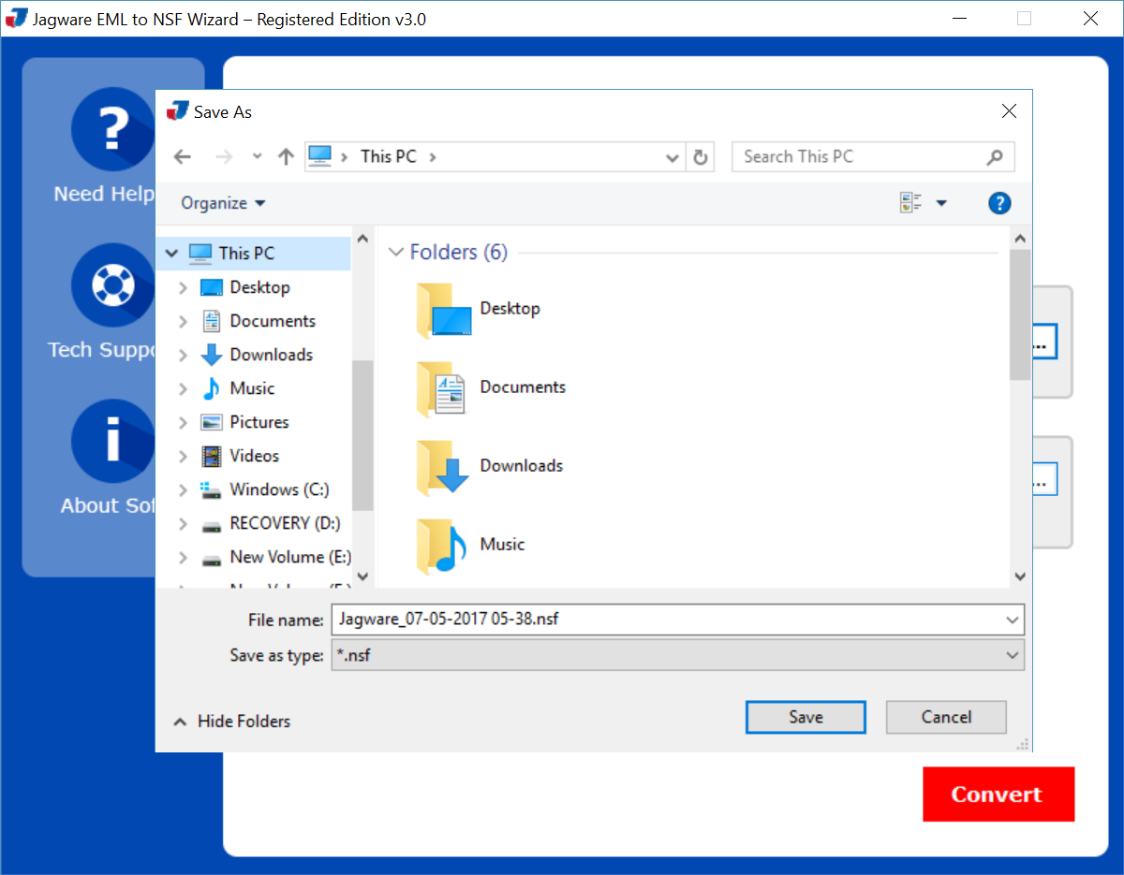Image resolution: width=1124 pixels, height=875 pixels.
Task: Open Music folder in the folders pane
Action: 471,546
